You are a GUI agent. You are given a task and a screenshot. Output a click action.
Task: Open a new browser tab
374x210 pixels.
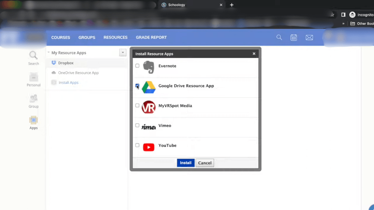click(232, 5)
